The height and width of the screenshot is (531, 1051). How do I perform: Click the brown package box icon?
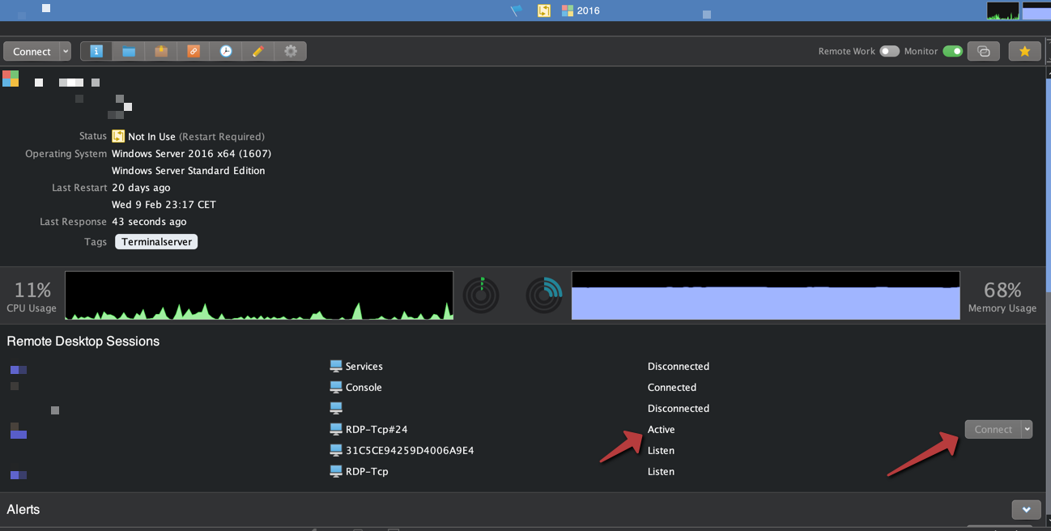[161, 51]
